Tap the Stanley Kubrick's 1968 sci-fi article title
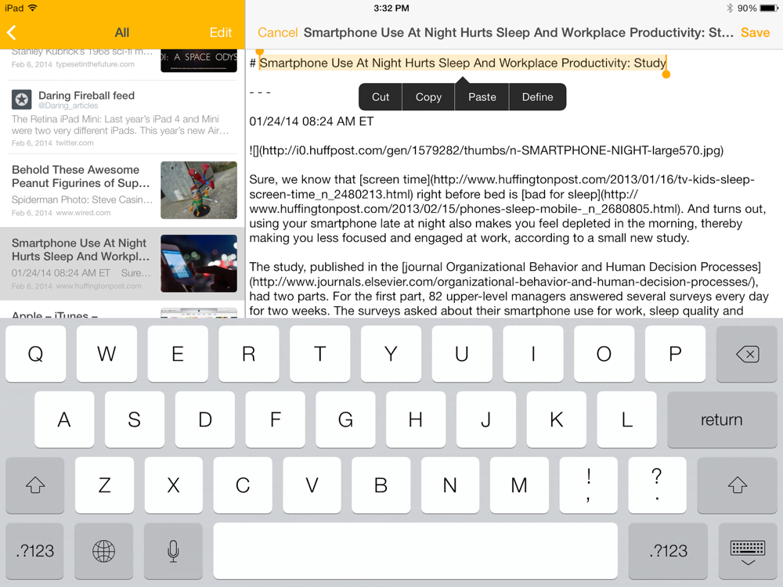The height and width of the screenshot is (587, 783). [82, 52]
